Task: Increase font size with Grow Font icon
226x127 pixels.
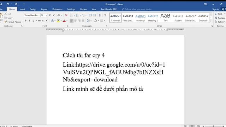Action: coord(50,15)
